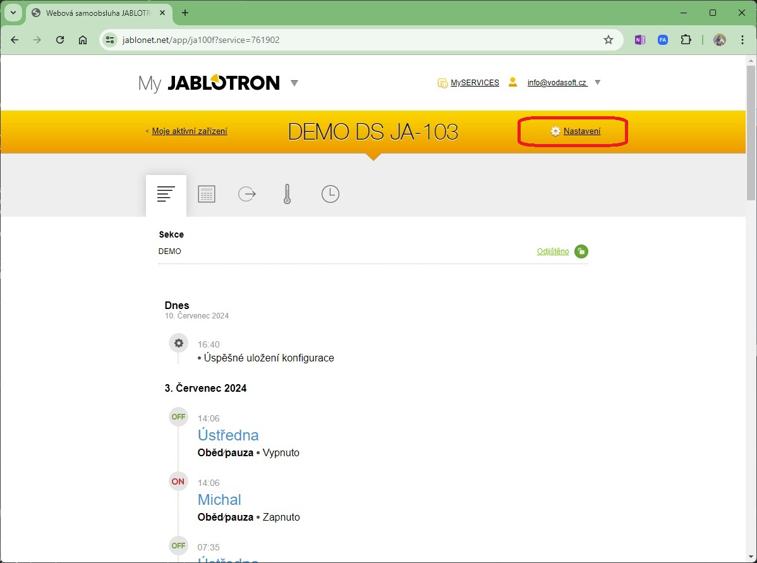757x563 pixels.
Task: Open the outputs arrow-circle tab
Action: 247,195
